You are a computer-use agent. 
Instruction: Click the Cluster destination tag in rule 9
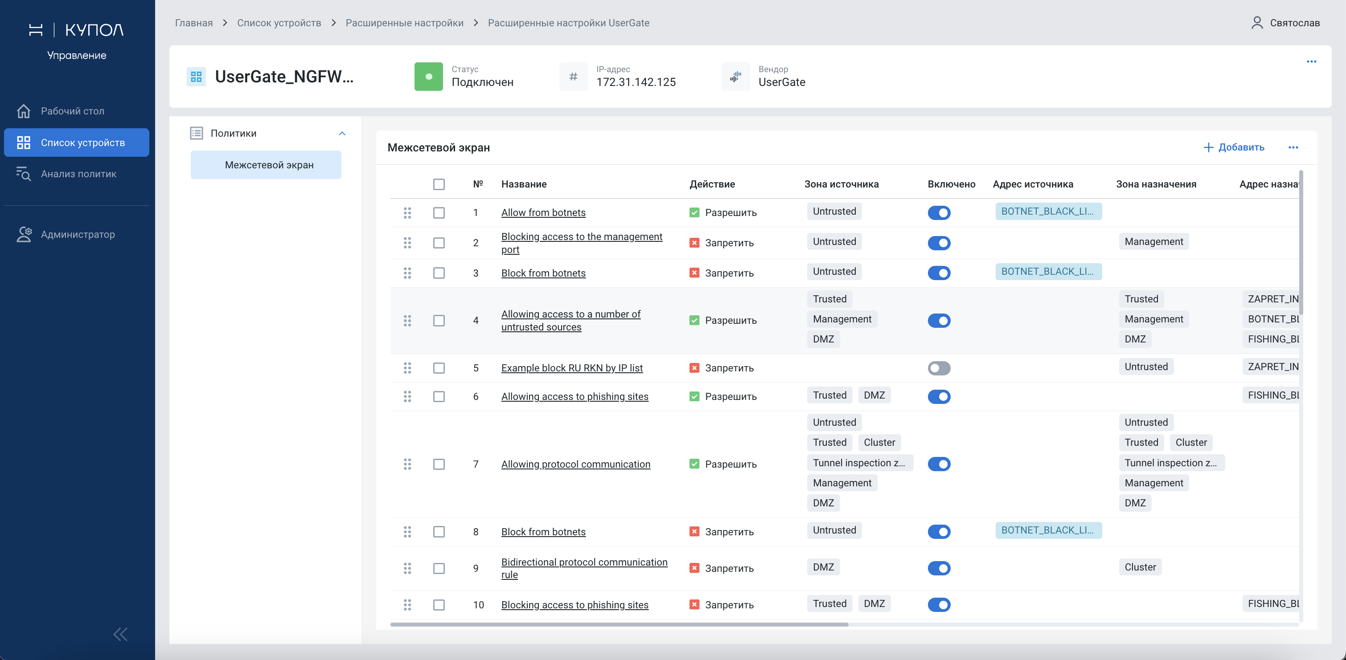(x=1140, y=567)
